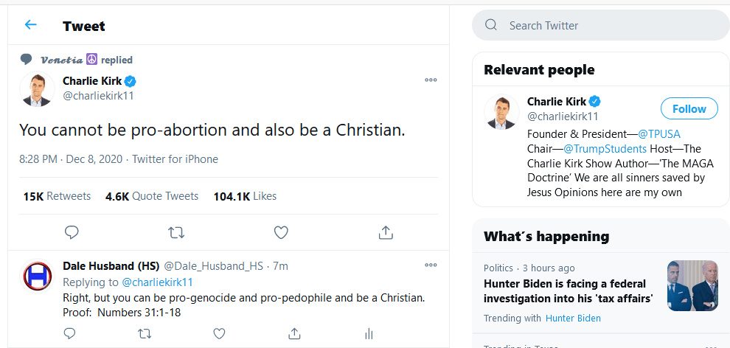This screenshot has height=348, width=730.
Task: Show the 104.1K Likes list
Action: pos(245,196)
